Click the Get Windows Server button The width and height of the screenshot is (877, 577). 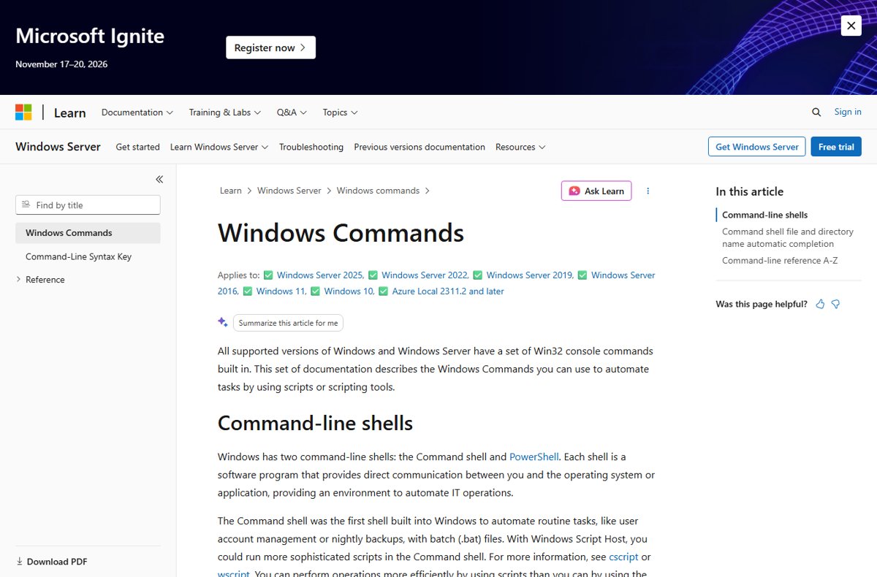pyautogui.click(x=757, y=147)
